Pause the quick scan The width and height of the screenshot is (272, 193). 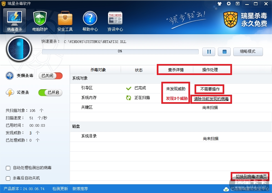click(209, 52)
